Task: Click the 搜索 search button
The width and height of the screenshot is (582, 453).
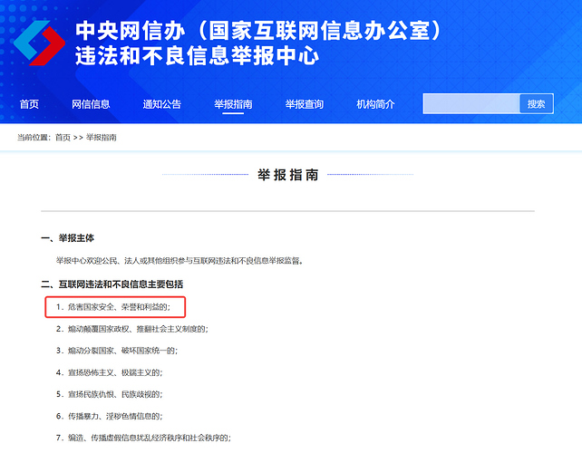Action: pos(537,104)
